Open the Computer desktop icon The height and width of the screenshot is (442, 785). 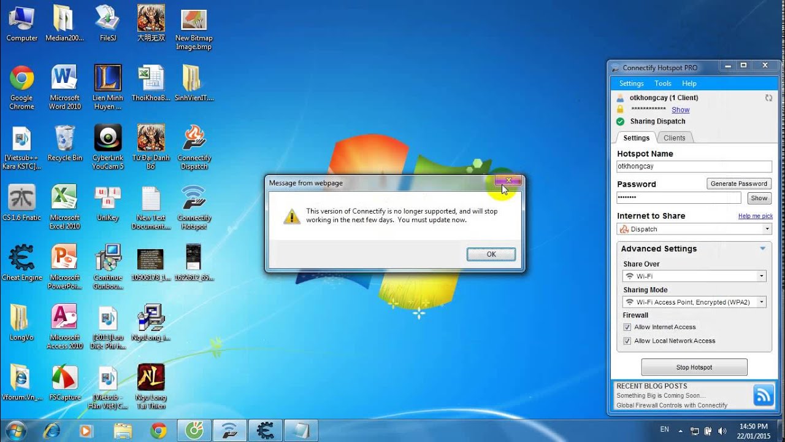(22, 23)
